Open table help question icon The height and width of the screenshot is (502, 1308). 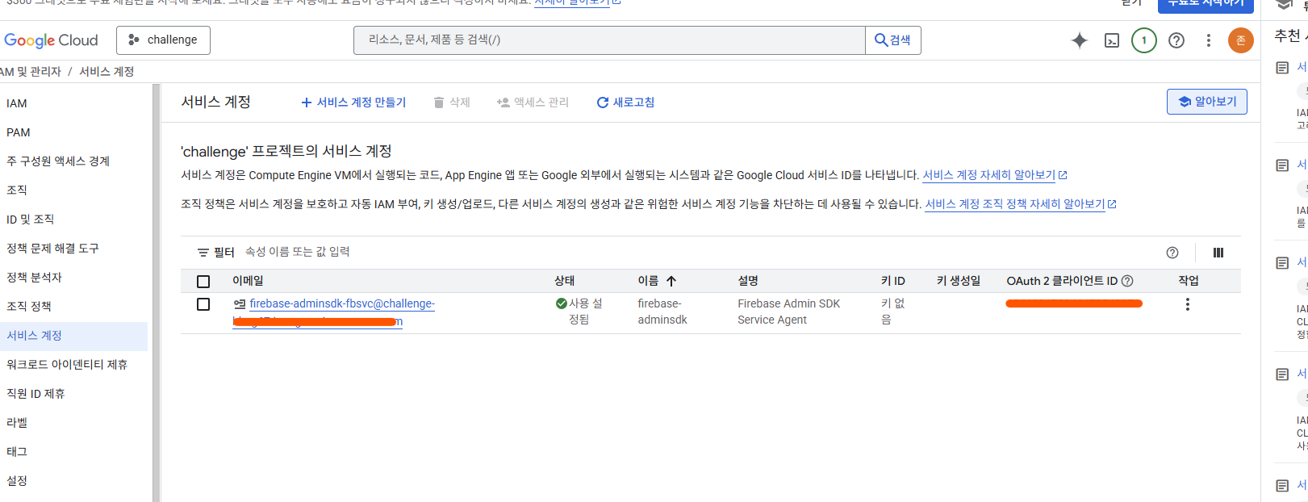tap(1172, 253)
